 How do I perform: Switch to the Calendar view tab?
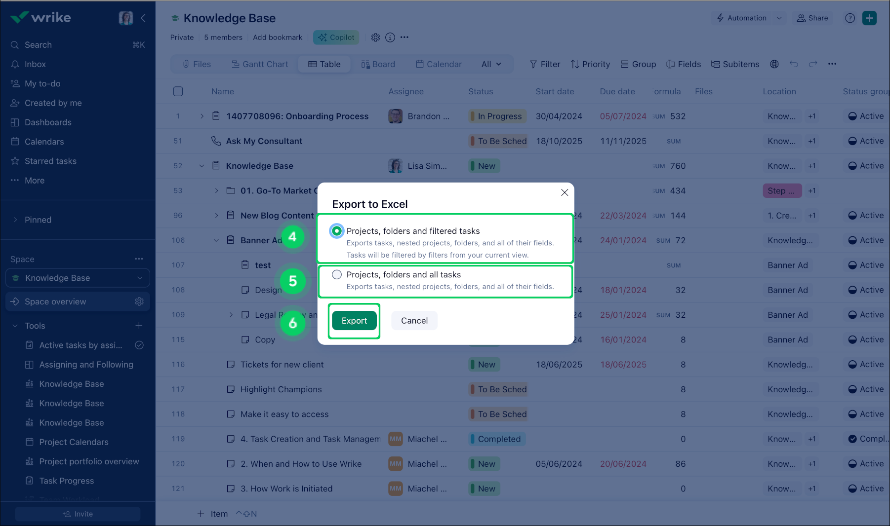[x=439, y=64]
